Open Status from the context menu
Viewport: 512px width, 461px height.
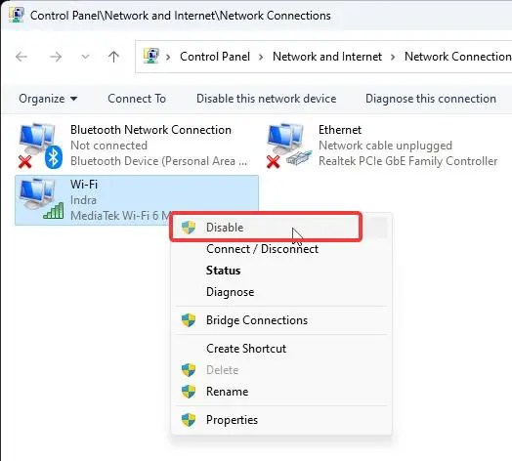coord(224,271)
